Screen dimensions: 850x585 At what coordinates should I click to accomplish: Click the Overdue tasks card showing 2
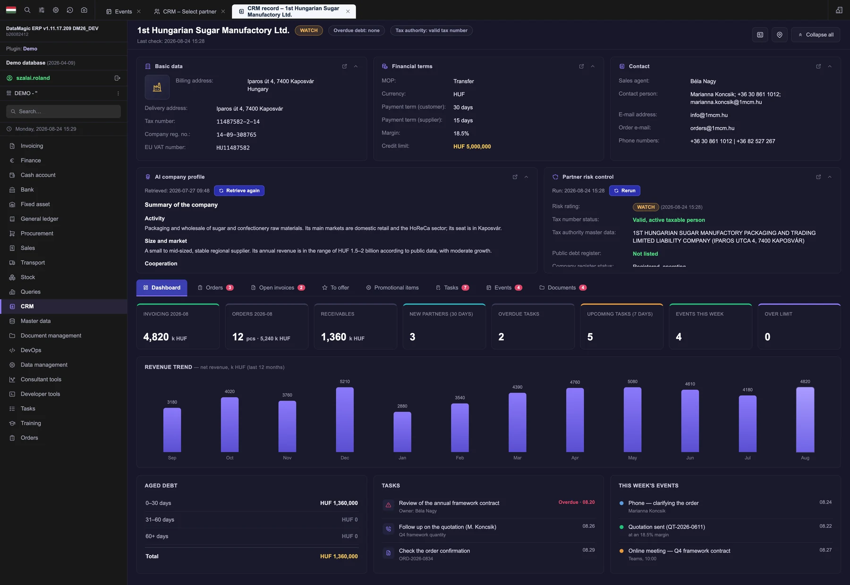point(533,326)
